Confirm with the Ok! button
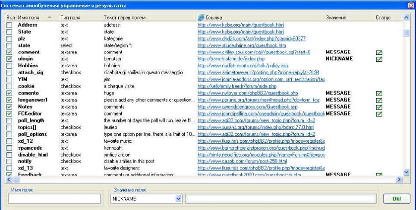416x210 pixels. (x=397, y=199)
